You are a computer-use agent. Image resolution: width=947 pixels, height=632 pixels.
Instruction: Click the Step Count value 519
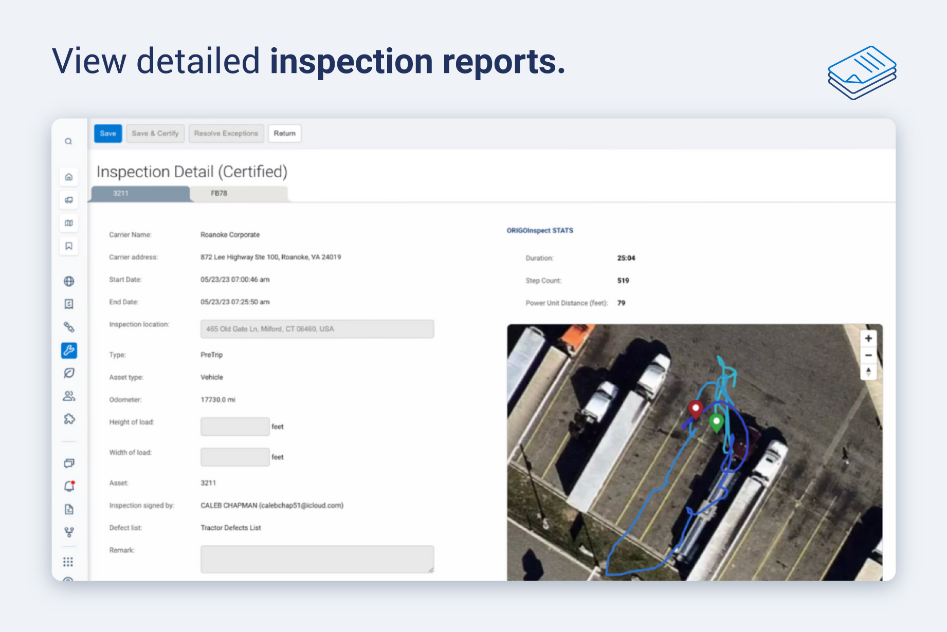pyautogui.click(x=623, y=281)
